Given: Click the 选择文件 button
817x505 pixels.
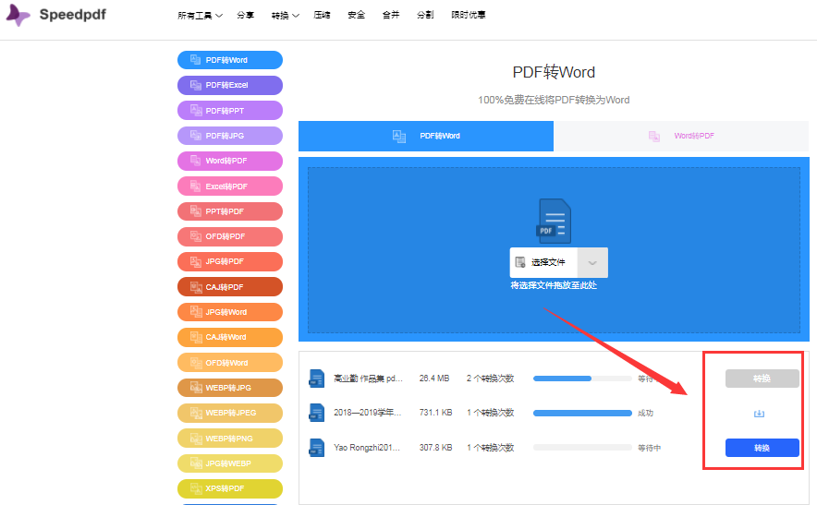Looking at the screenshot, I should pos(543,262).
